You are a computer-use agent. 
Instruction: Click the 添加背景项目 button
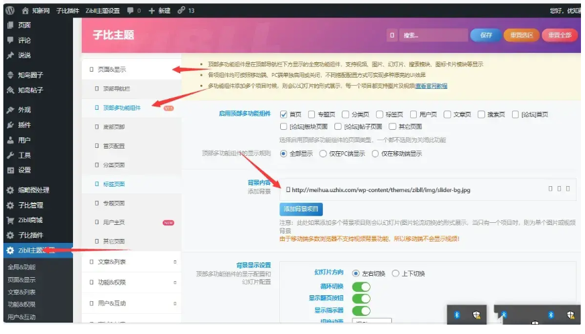click(302, 209)
